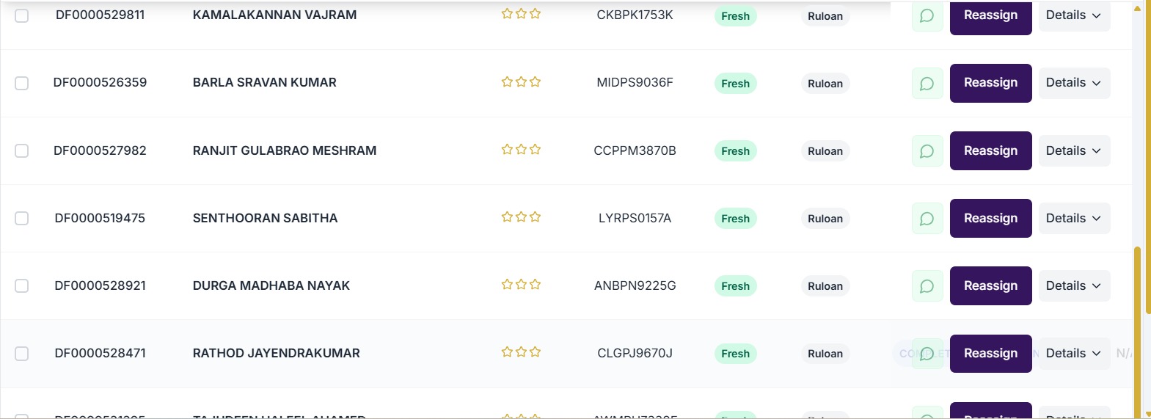Viewport: 1151px width, 419px height.
Task: Open comment icon for DURGA MADHABA NAYAK
Action: tap(927, 285)
